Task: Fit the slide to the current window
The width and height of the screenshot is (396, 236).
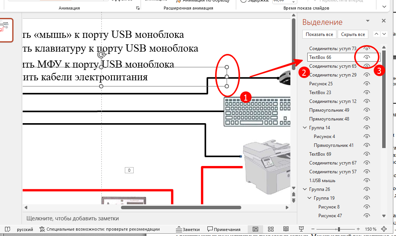Action: pyautogui.click(x=384, y=229)
